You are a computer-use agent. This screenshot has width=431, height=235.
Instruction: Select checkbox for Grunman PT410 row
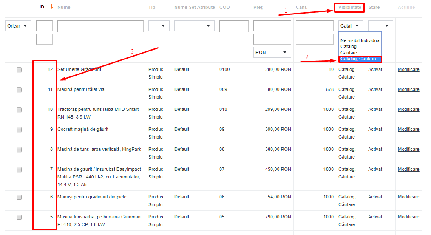point(19,217)
